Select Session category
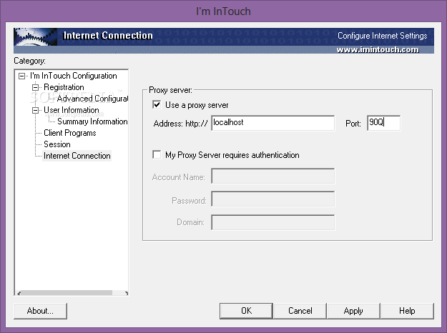Viewport: 447px width, 333px height. click(57, 144)
